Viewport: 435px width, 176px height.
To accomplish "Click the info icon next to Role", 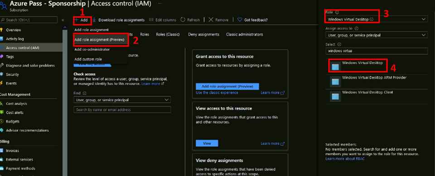I will pyautogui.click(x=337, y=13).
